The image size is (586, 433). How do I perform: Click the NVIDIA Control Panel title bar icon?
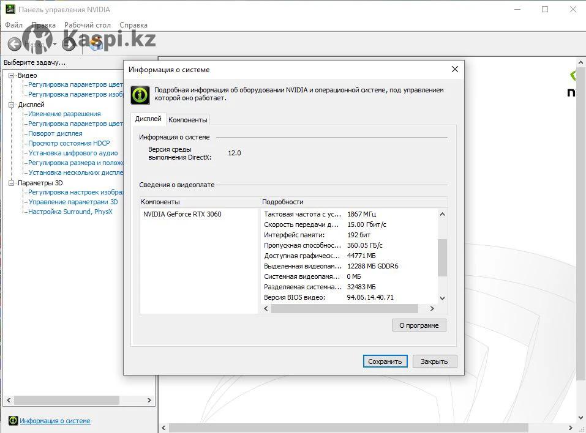click(x=10, y=9)
